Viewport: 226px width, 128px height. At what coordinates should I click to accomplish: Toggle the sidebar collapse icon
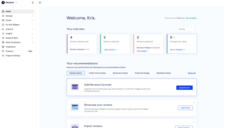click(x=40, y=3)
